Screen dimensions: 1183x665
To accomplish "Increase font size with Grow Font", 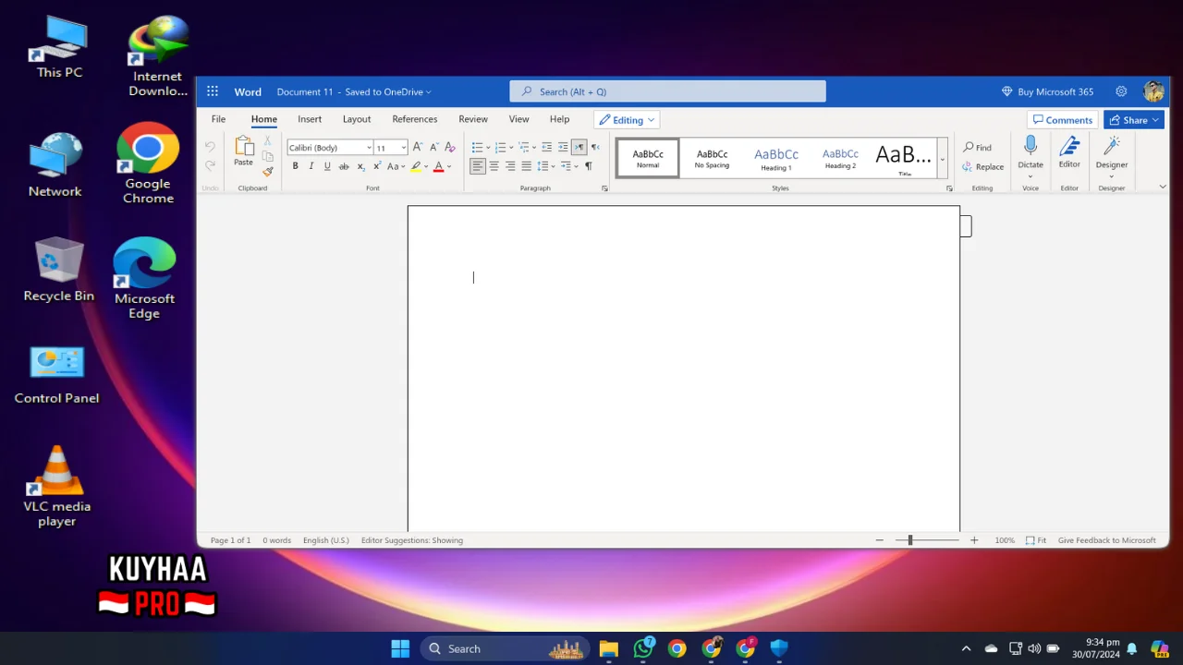I will (x=418, y=147).
